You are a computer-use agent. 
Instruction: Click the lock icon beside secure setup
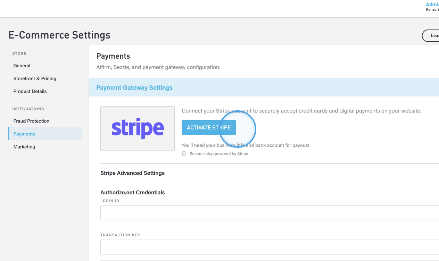coord(184,153)
